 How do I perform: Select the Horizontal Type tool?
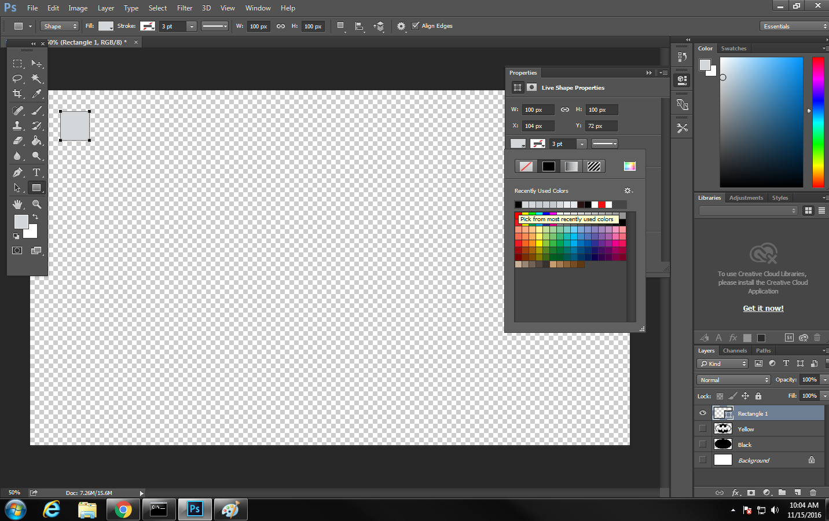point(36,173)
